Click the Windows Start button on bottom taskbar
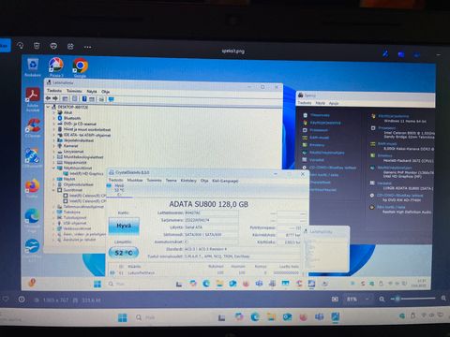Viewport: 450px width, 337px height. click(123, 317)
